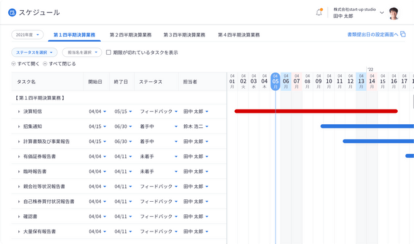Expand the 招集通知 task row
Image resolution: width=414 pixels, height=244 pixels.
pos(19,127)
